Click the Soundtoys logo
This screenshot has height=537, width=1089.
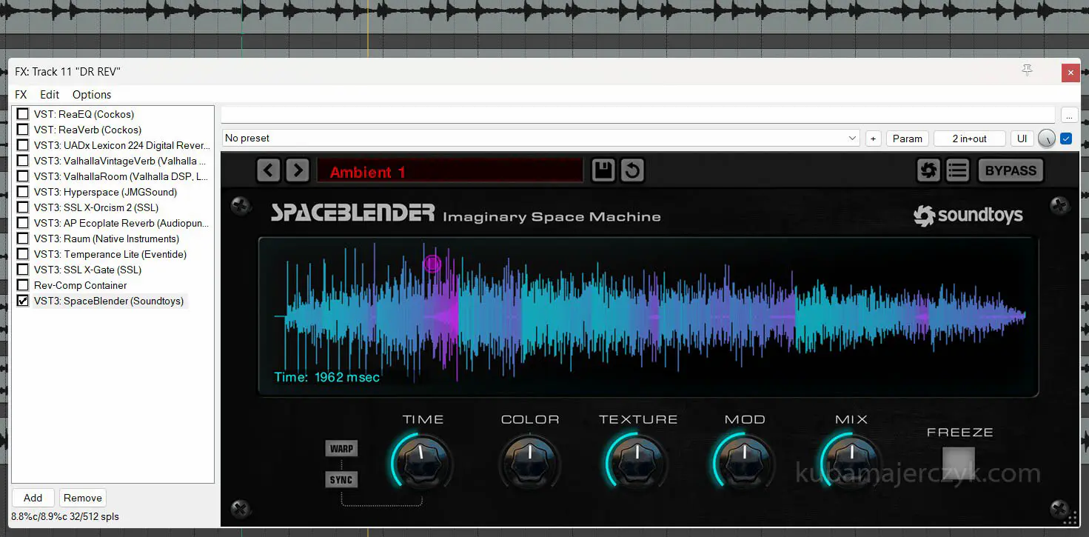point(968,216)
